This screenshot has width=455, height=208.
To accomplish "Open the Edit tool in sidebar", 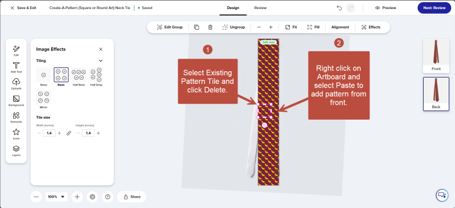I will click(17, 51).
